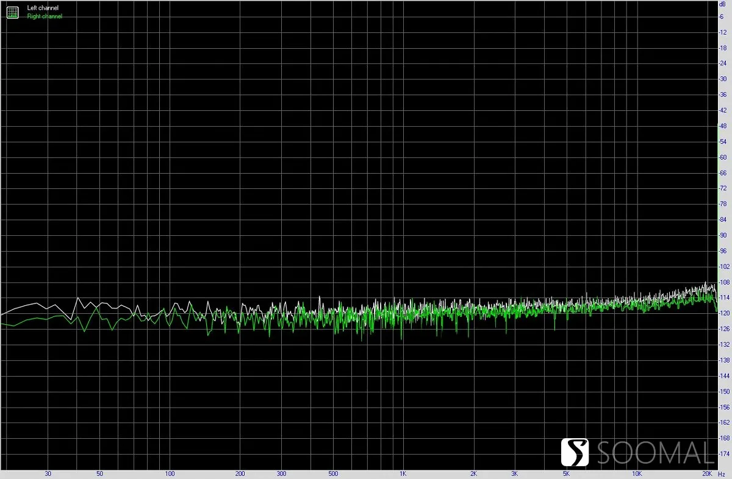Image resolution: width=732 pixels, height=479 pixels.
Task: Click the 1K frequency axis label
Action: [403, 474]
